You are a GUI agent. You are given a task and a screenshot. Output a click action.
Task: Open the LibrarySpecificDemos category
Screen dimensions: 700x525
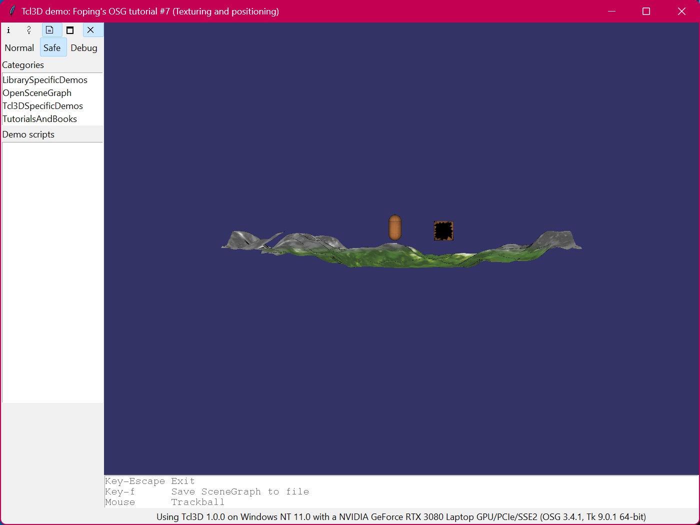pos(45,80)
